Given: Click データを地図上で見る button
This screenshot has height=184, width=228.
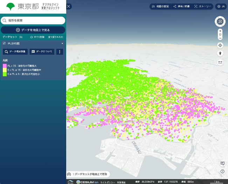Looking at the screenshot, I should click(33, 30).
